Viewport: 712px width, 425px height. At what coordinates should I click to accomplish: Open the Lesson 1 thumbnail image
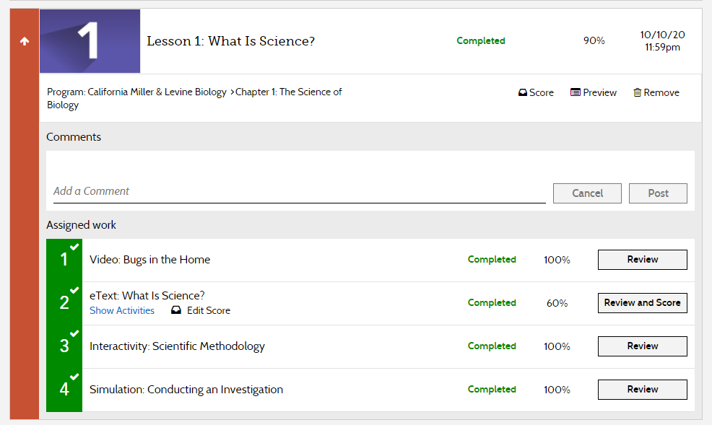click(90, 41)
